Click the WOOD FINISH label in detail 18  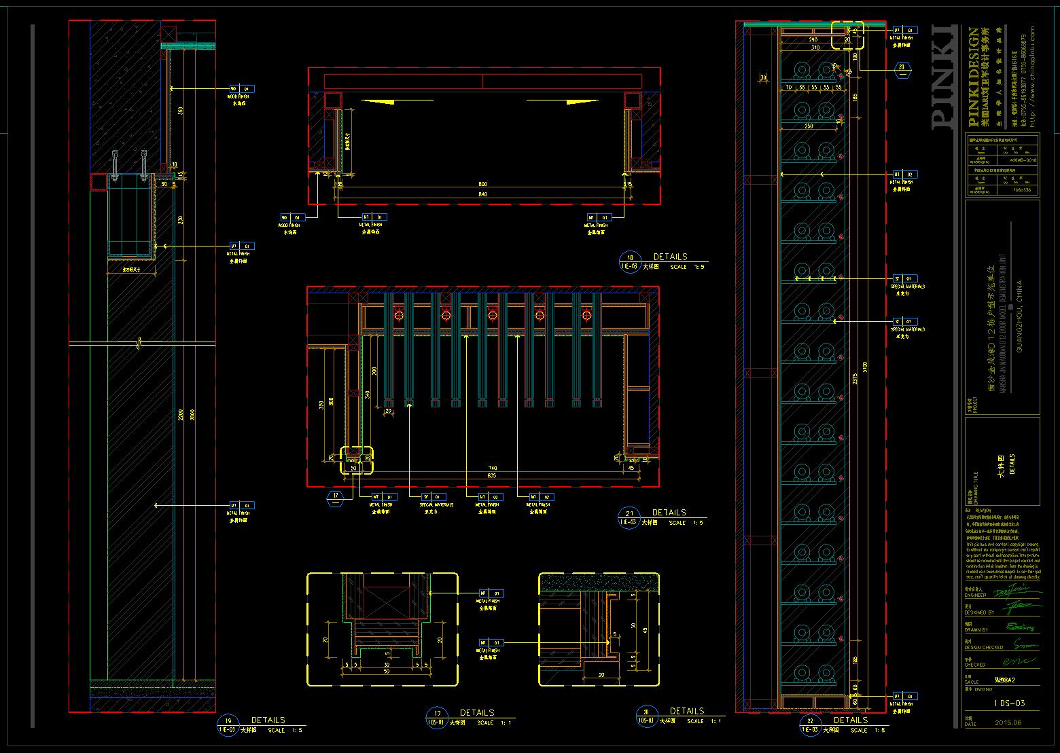(289, 225)
